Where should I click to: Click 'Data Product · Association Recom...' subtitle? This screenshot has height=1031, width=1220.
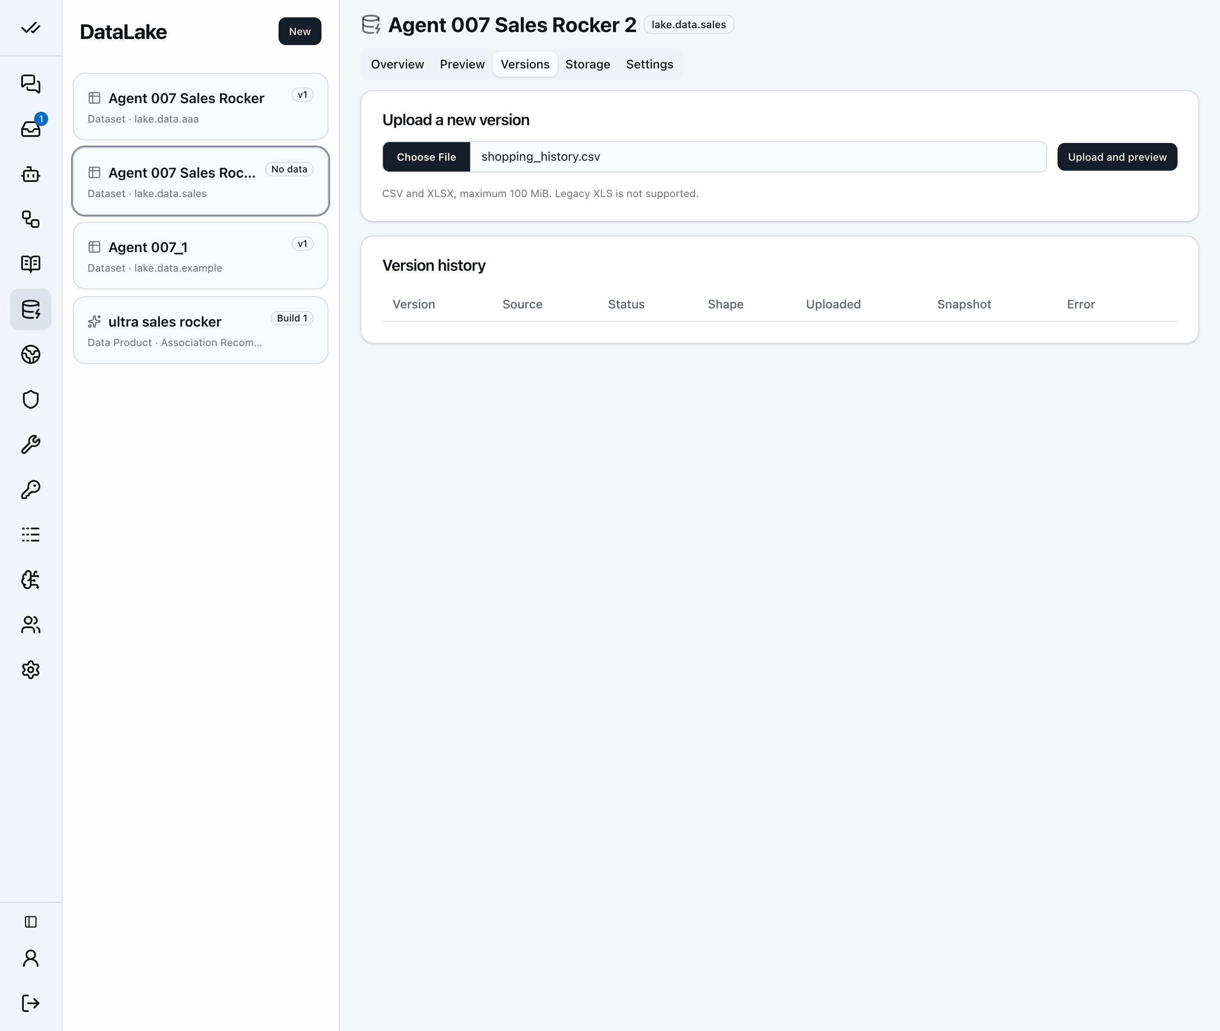[x=175, y=343]
